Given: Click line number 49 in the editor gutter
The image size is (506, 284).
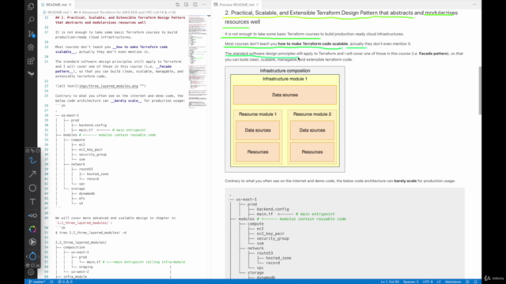Looking at the screenshot, I should coord(47,218).
